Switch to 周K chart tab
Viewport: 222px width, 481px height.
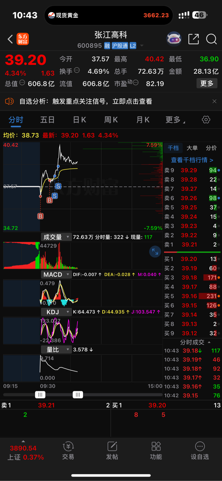[111, 120]
